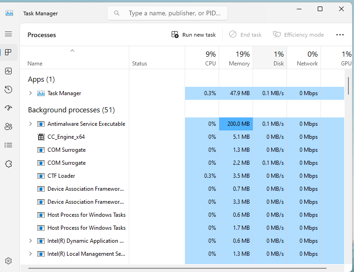This screenshot has width=354, height=272.
Task: Click the horizontal scrollbar at bottom
Action: click(x=177, y=268)
